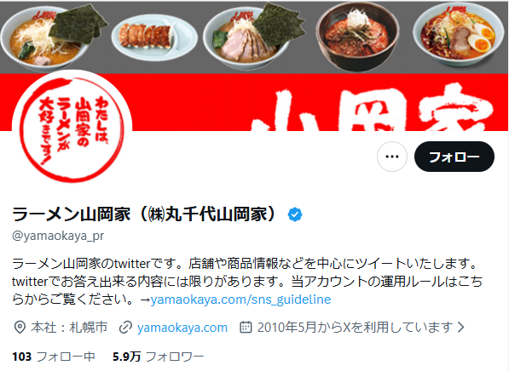
Task: Click the gyoza plate in header banner
Action: pos(154,37)
